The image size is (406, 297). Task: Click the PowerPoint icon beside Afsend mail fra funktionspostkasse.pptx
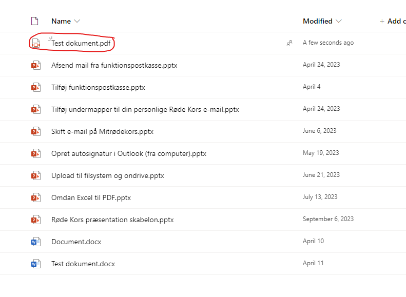pyautogui.click(x=36, y=65)
